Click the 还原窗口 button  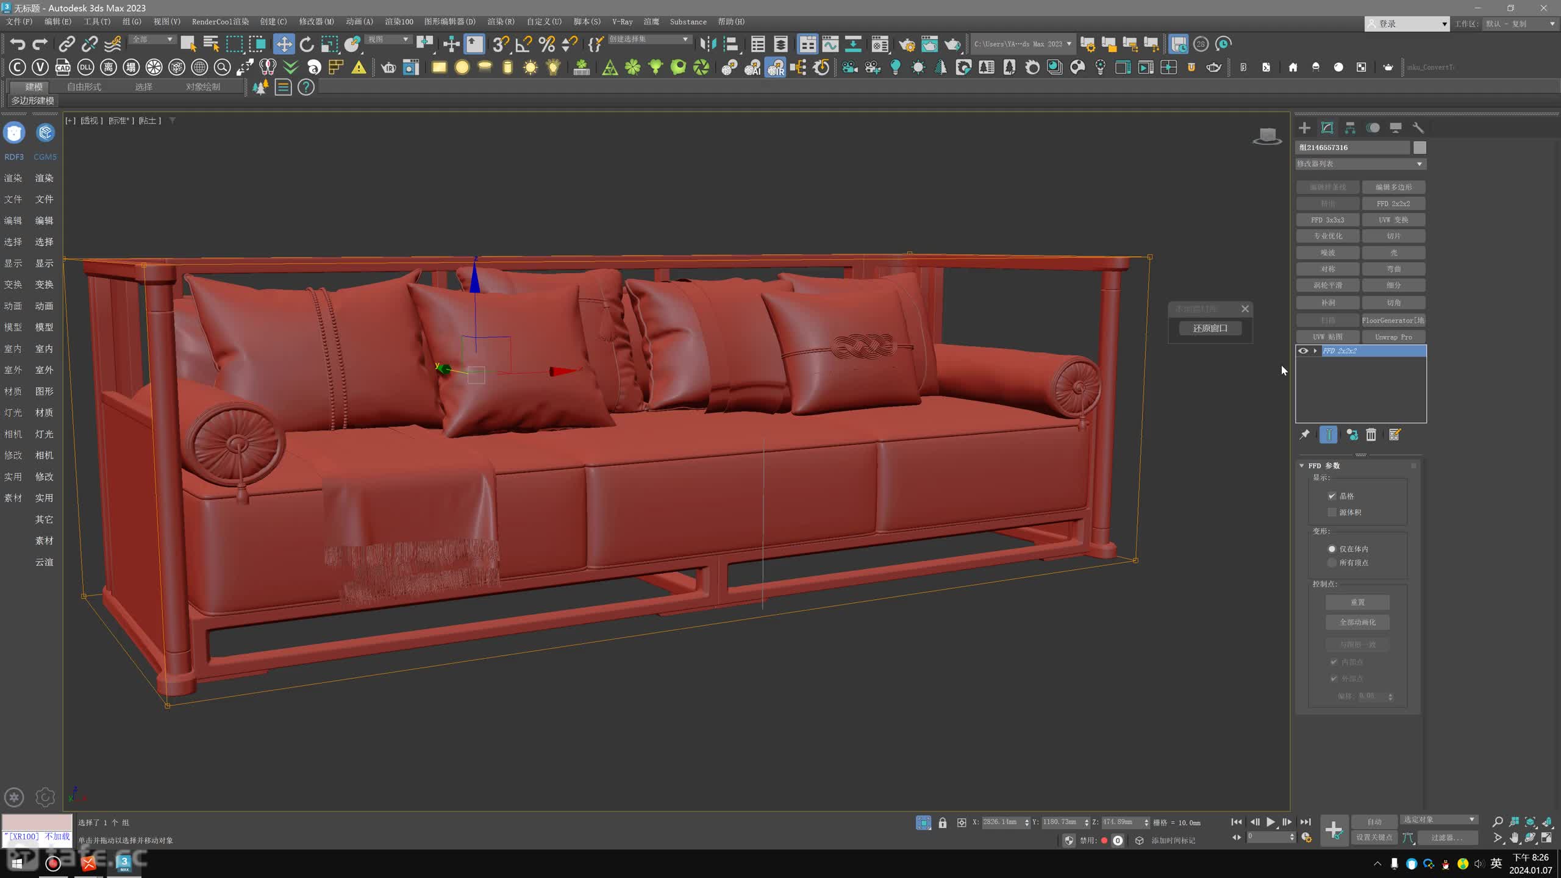(1210, 329)
